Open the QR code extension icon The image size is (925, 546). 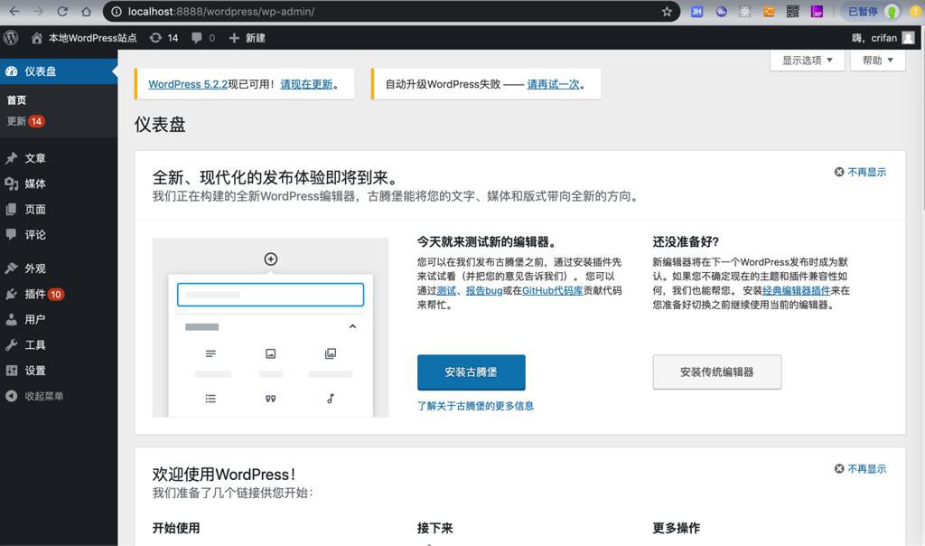792,12
